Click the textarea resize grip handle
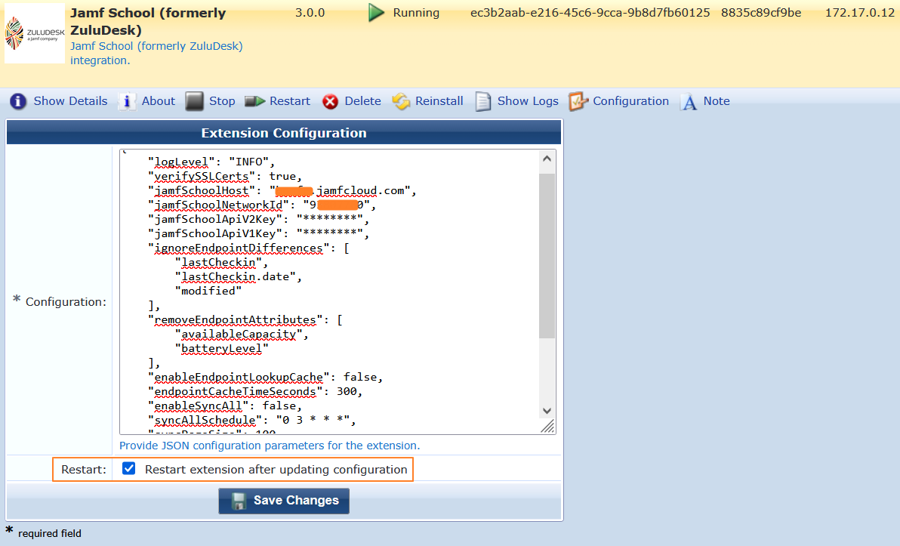900x546 pixels. coord(548,427)
